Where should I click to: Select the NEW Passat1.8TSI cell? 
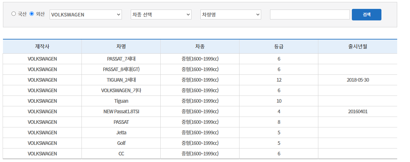click(121, 112)
